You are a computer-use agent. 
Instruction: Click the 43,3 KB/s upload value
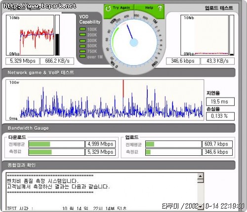click(x=217, y=61)
